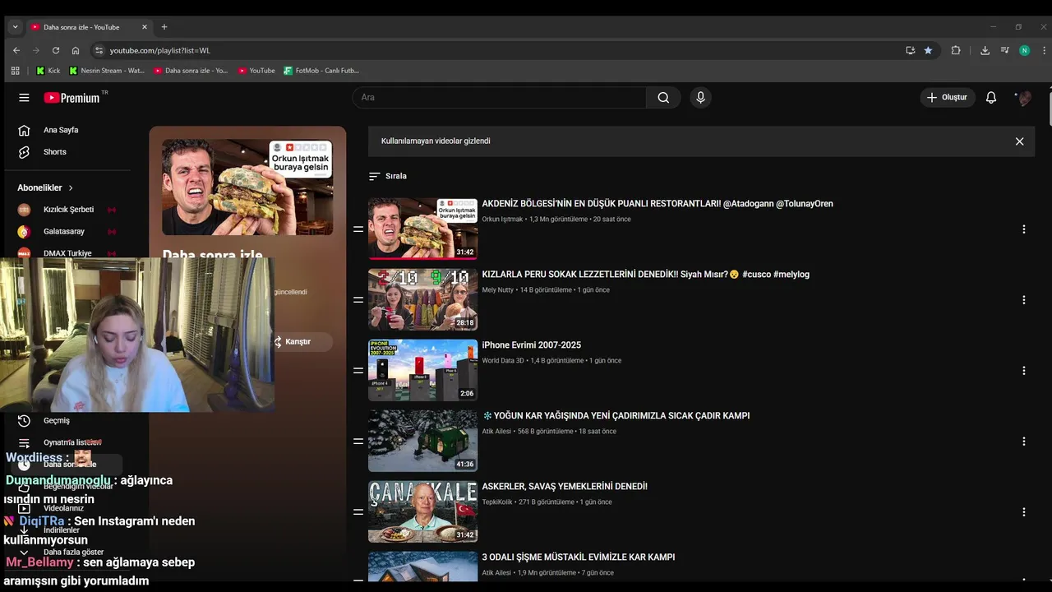Focus the Ara search field
The image size is (1052, 592).
click(x=499, y=97)
